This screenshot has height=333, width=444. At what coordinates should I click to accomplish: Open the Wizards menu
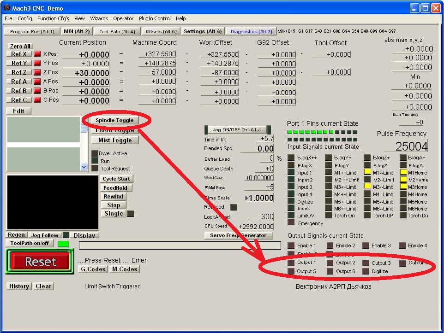pos(99,18)
